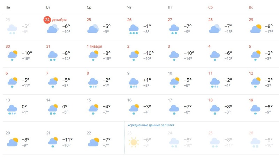Click the Усреднённые данные за 10 лет label

[151, 125]
